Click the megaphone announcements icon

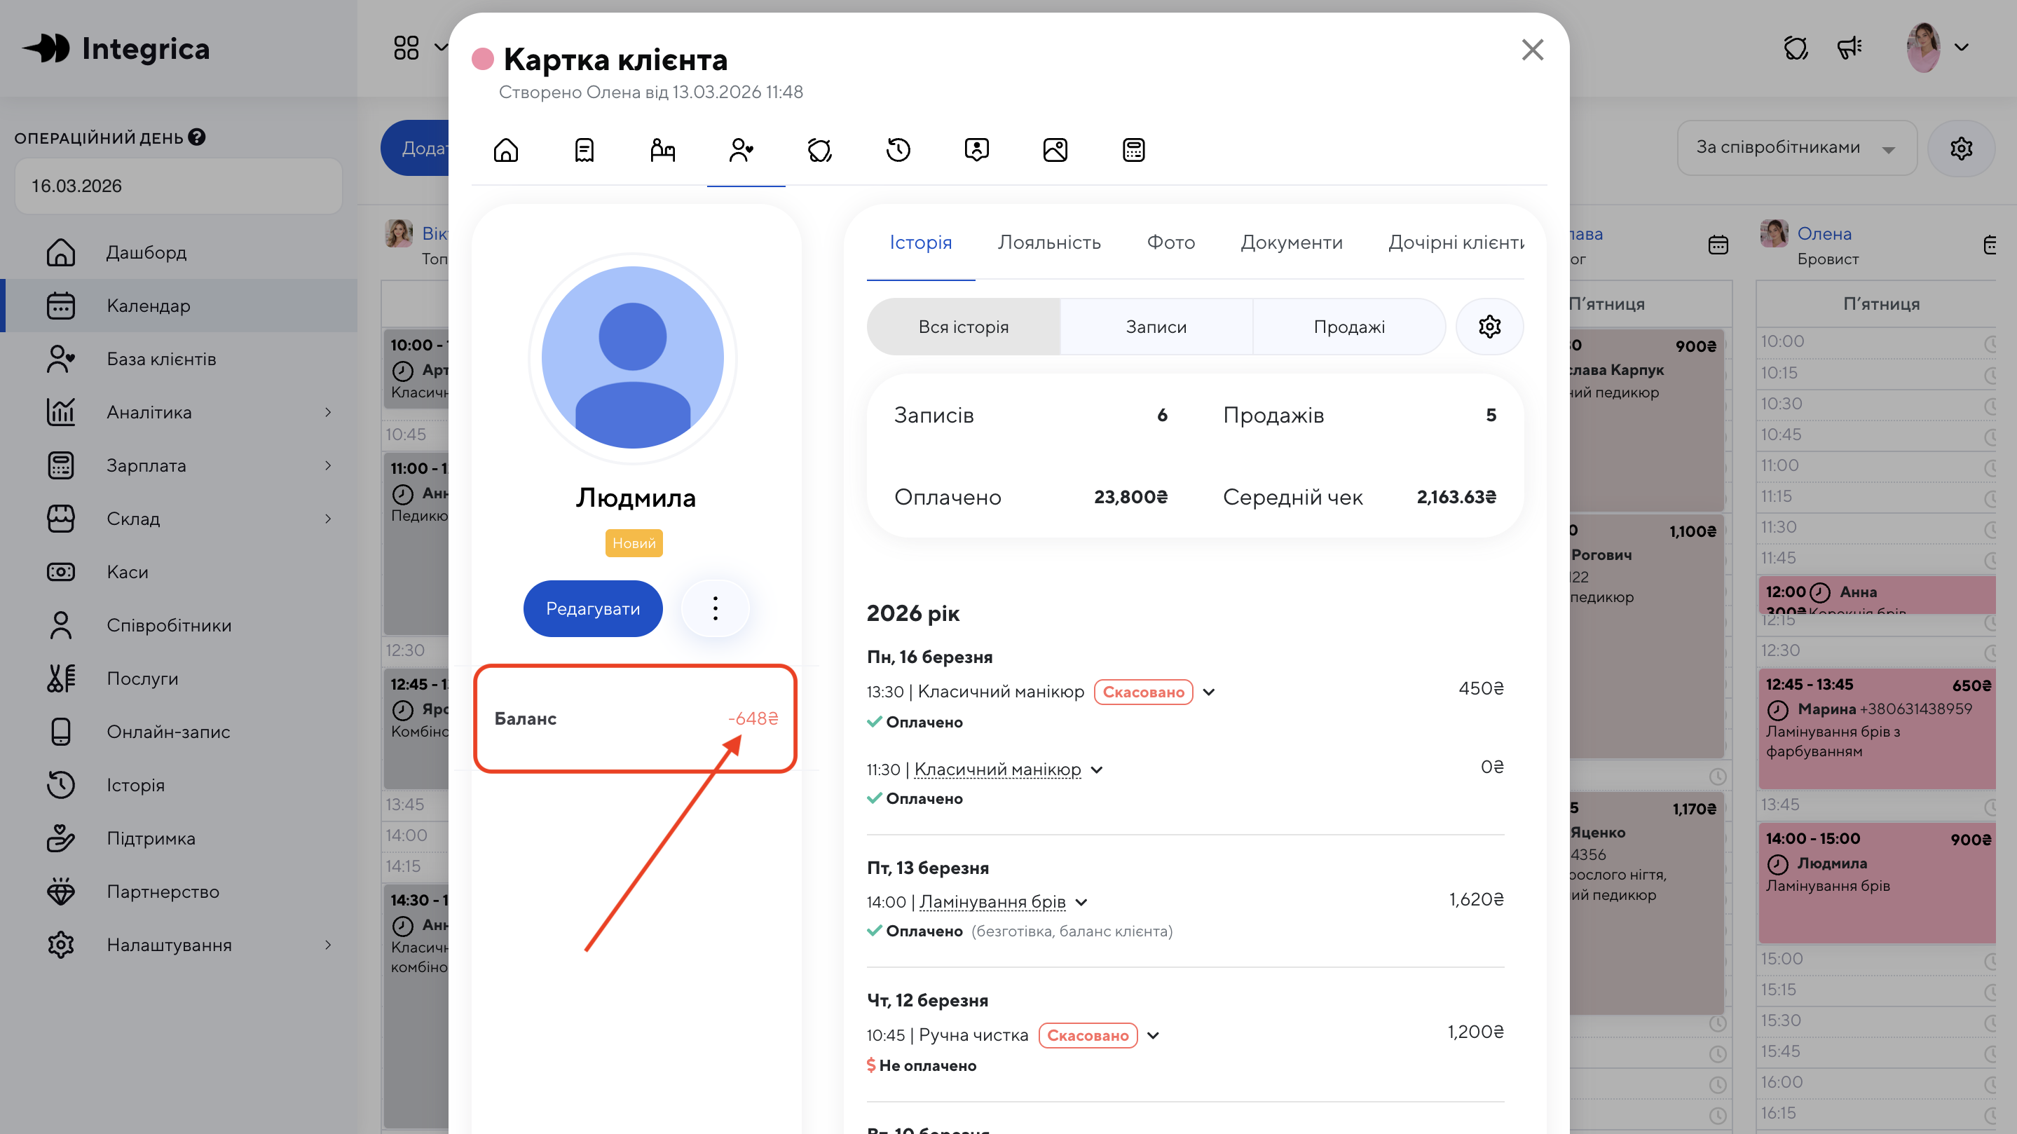1850,48
